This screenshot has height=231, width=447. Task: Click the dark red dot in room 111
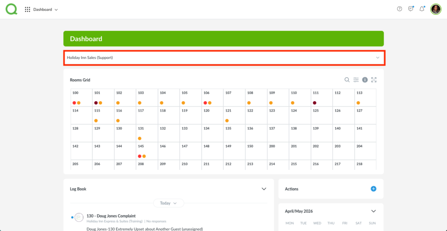pos(314,103)
